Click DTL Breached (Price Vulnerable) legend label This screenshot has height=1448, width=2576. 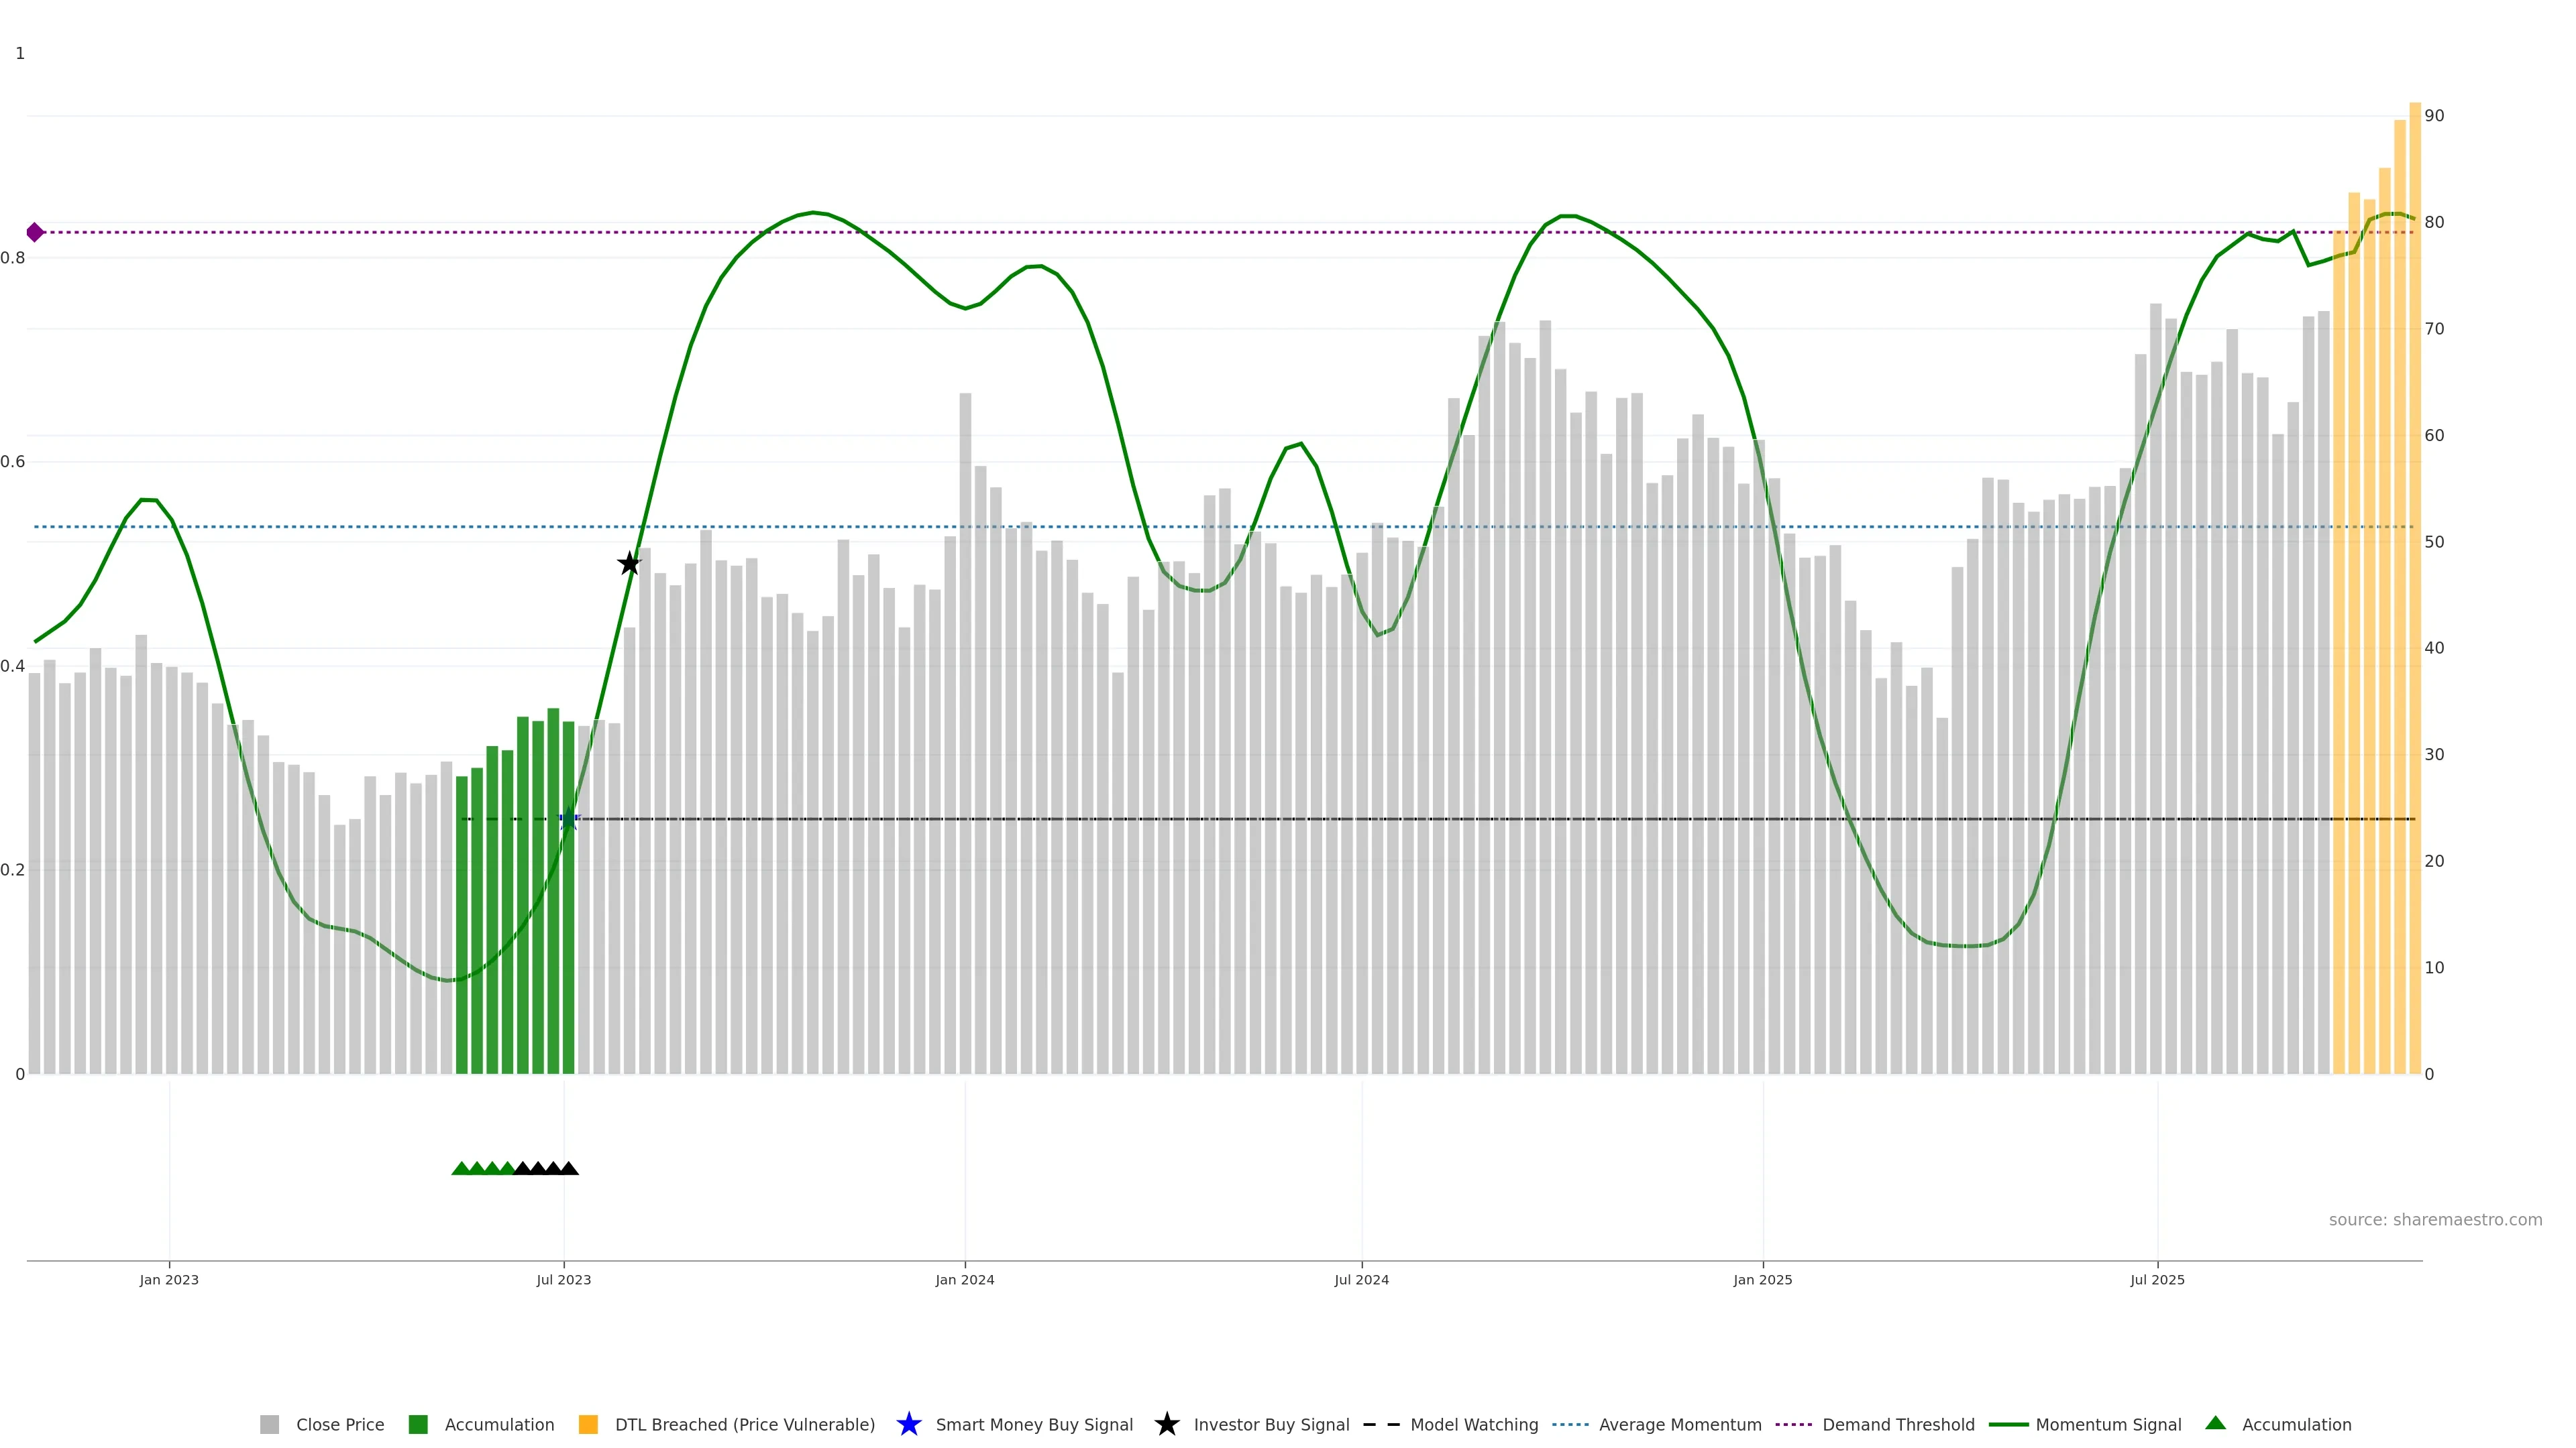click(x=744, y=1424)
